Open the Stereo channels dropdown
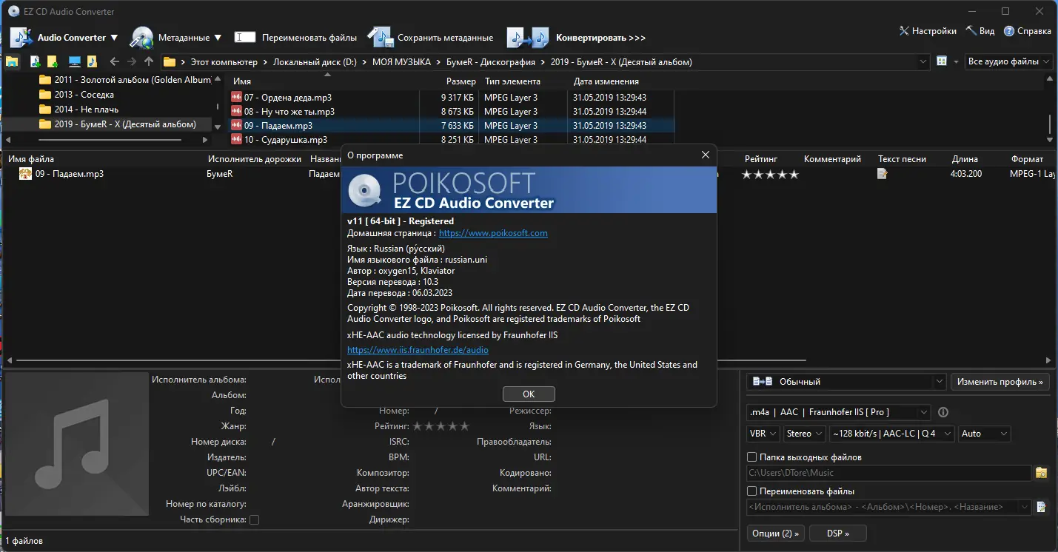The height and width of the screenshot is (552, 1058). (x=804, y=434)
